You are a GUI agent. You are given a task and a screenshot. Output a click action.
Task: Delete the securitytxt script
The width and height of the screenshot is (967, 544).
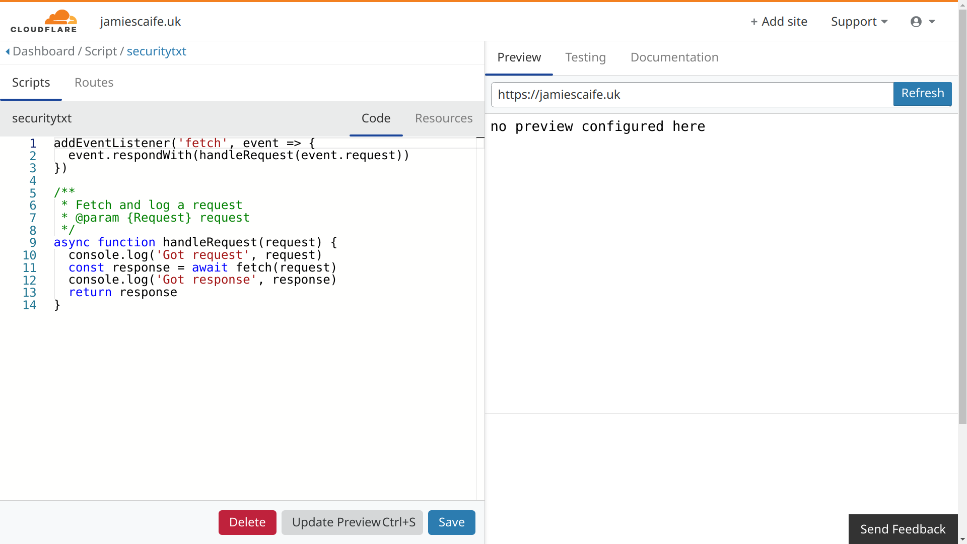247,522
